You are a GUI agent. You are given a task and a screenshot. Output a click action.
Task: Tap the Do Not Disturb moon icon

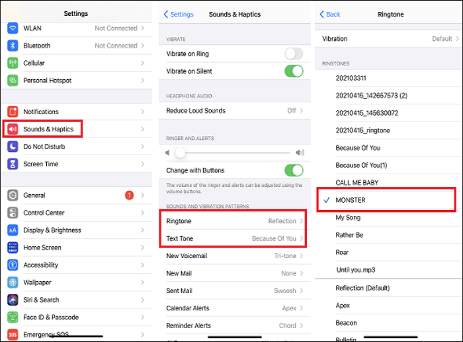pyautogui.click(x=13, y=147)
